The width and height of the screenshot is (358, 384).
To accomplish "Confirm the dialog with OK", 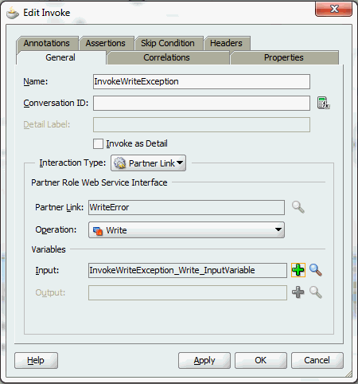I will [x=261, y=360].
